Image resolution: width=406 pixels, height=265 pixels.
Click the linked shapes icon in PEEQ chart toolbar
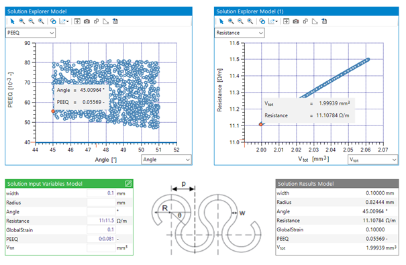(97, 21)
